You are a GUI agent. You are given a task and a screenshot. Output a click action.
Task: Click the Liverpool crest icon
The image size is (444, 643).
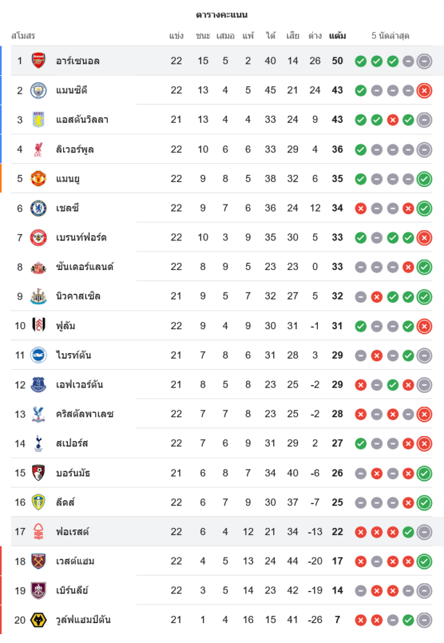point(39,149)
